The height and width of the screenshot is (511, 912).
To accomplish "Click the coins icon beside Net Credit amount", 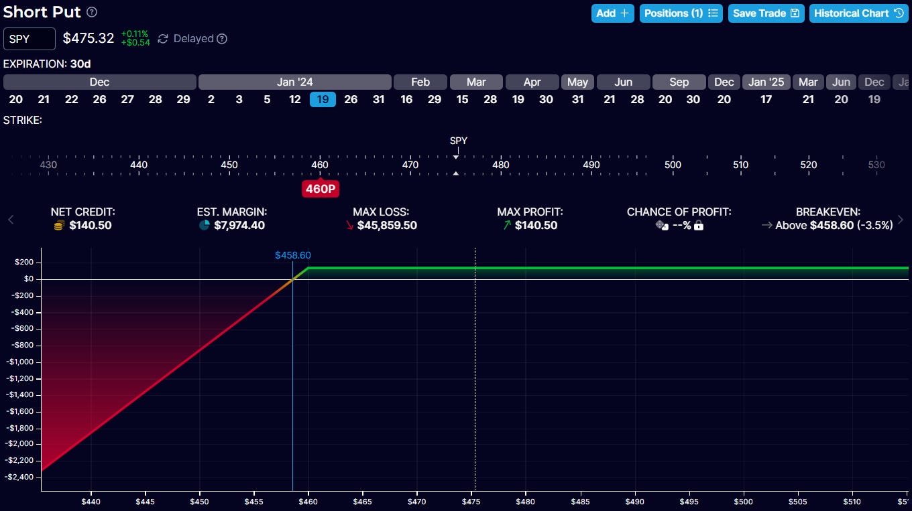I will tap(59, 226).
